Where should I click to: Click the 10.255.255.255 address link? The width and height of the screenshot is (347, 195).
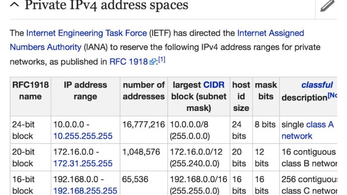[x=83, y=136]
